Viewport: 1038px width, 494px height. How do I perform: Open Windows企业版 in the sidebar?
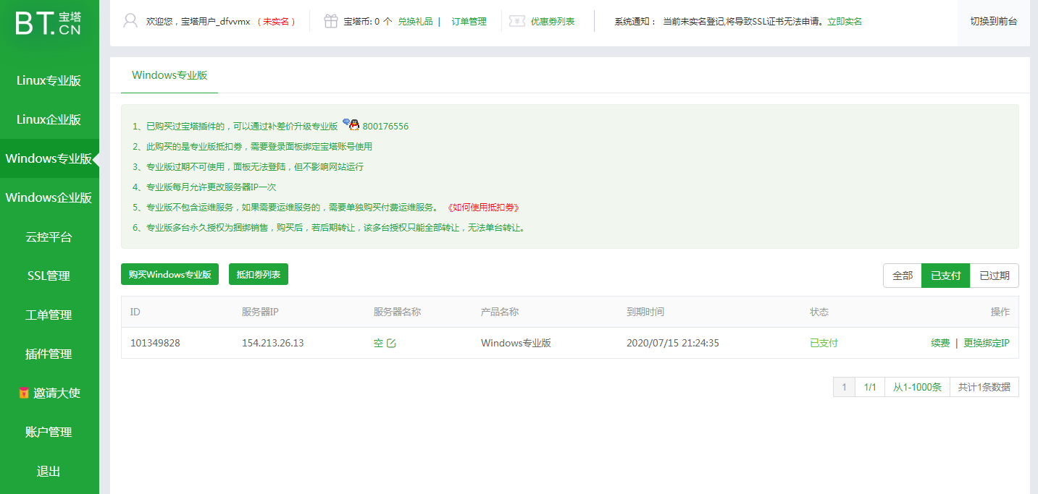(x=49, y=197)
